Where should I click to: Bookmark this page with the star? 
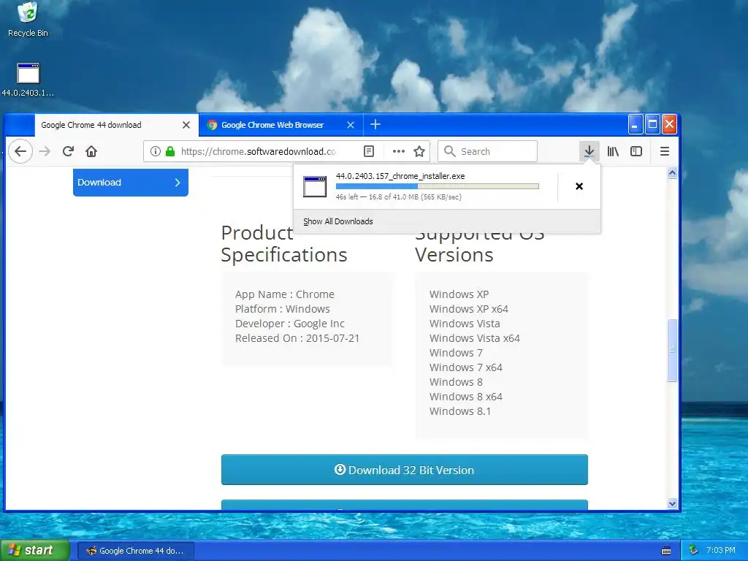(419, 151)
